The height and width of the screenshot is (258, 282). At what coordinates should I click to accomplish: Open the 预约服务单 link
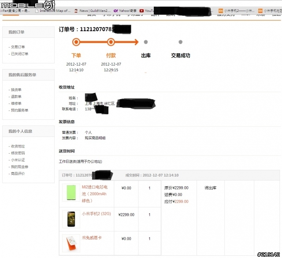pos(19,110)
